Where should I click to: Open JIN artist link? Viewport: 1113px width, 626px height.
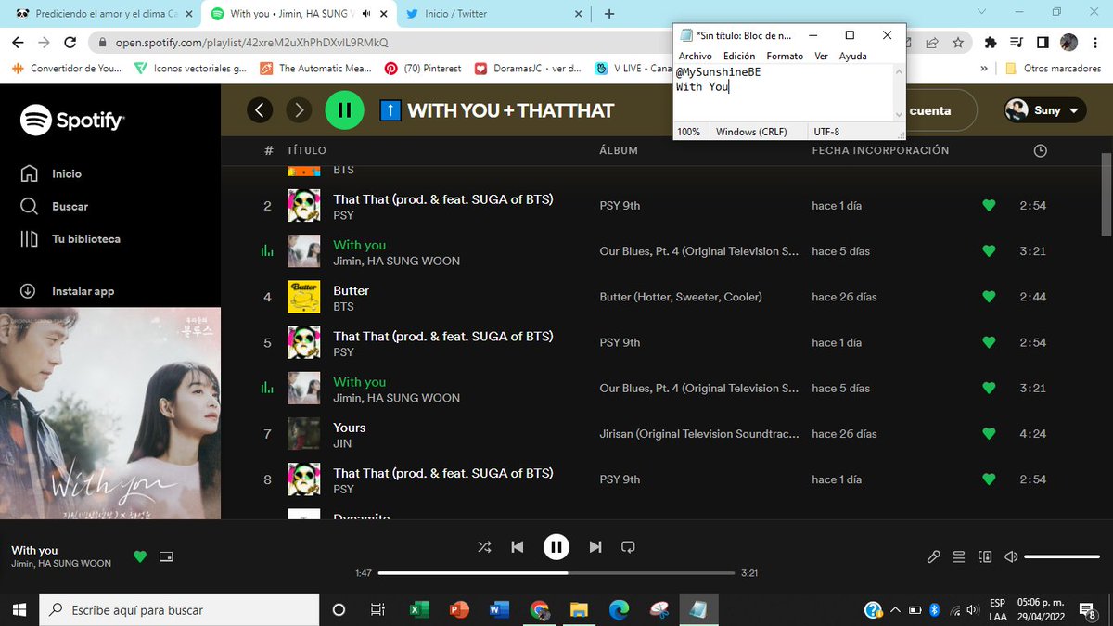342,443
